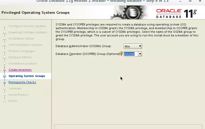This screenshot has height=129, width=205.
Task: Open the OSDBA group dropdown showing dba
Action: tap(133, 46)
